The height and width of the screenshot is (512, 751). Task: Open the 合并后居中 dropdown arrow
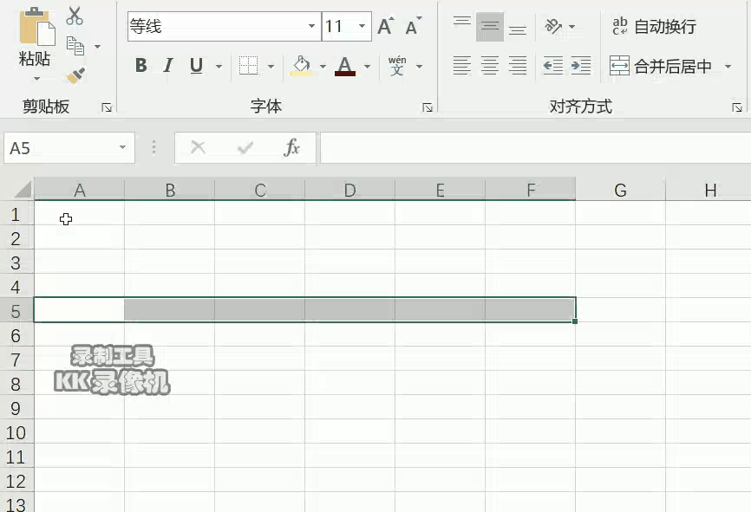[x=728, y=66]
